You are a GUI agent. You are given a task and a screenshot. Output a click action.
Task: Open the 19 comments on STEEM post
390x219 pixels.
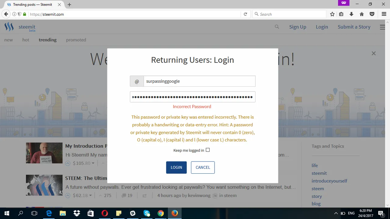127,196
